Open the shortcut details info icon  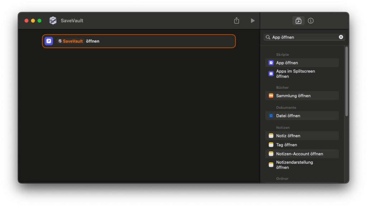(311, 21)
